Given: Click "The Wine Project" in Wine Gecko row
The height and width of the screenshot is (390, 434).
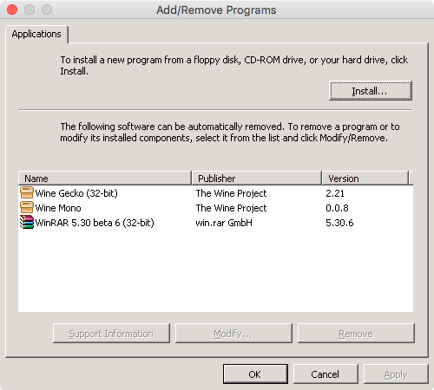Looking at the screenshot, I should tap(231, 193).
